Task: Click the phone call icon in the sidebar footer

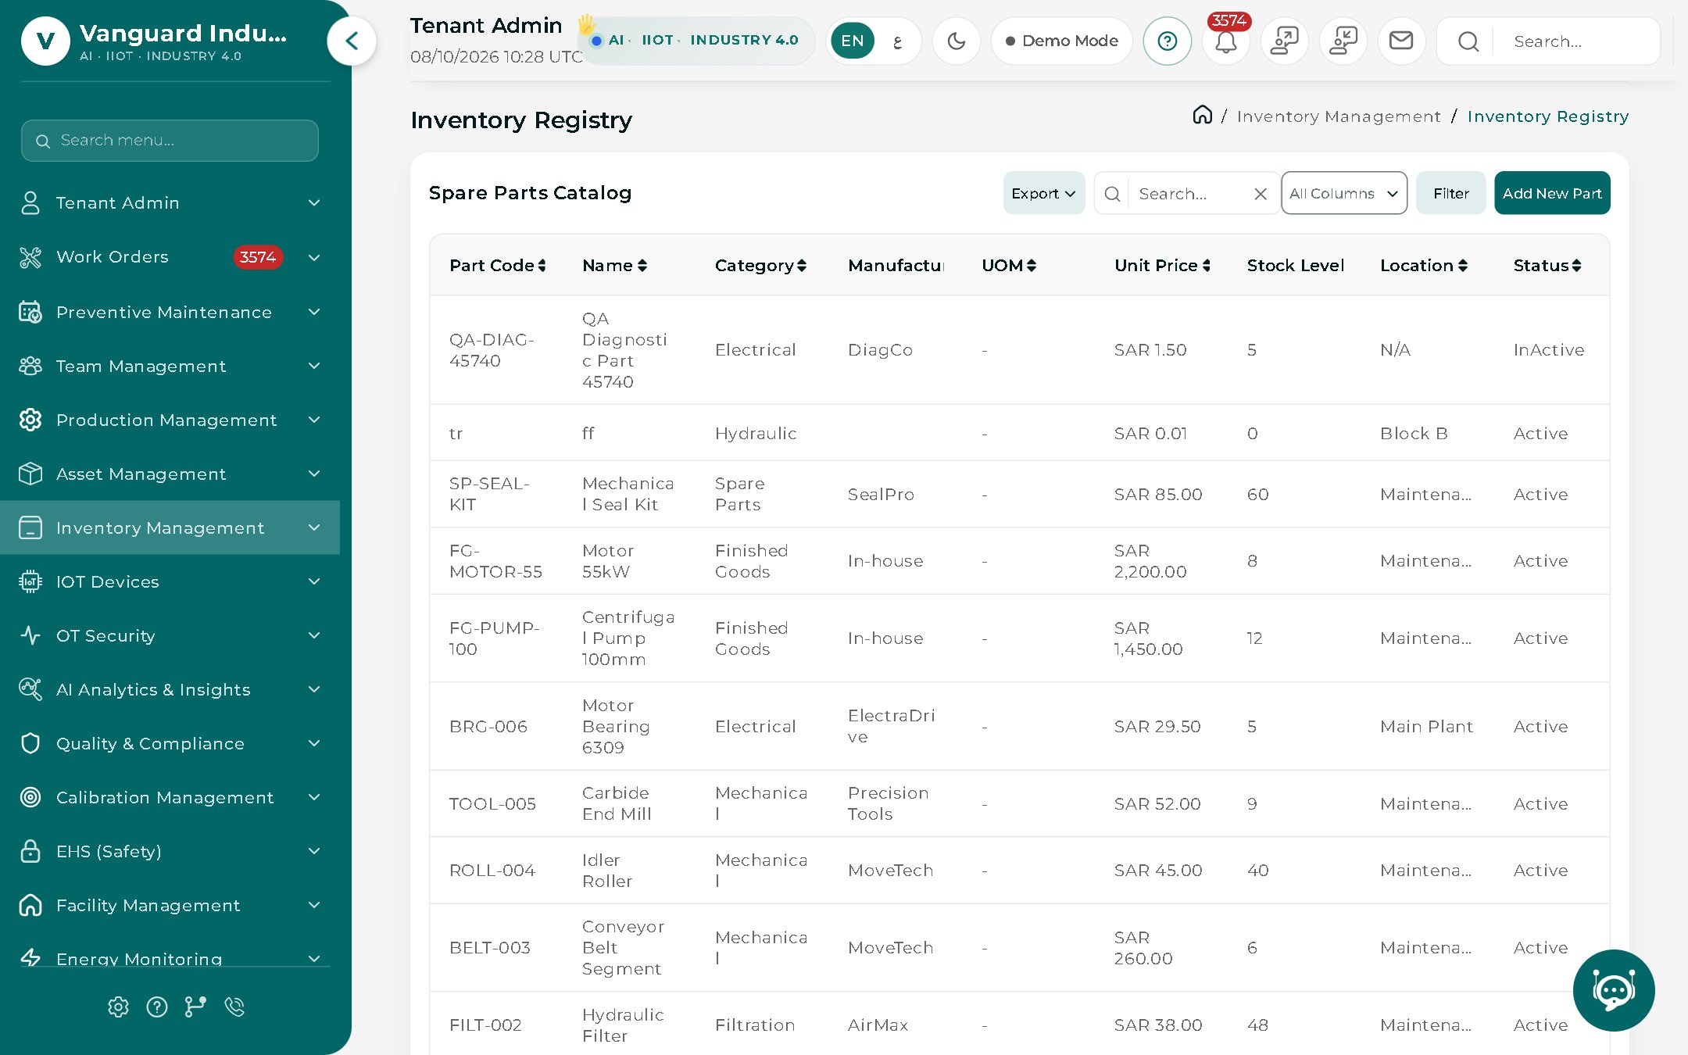Action: click(234, 1007)
